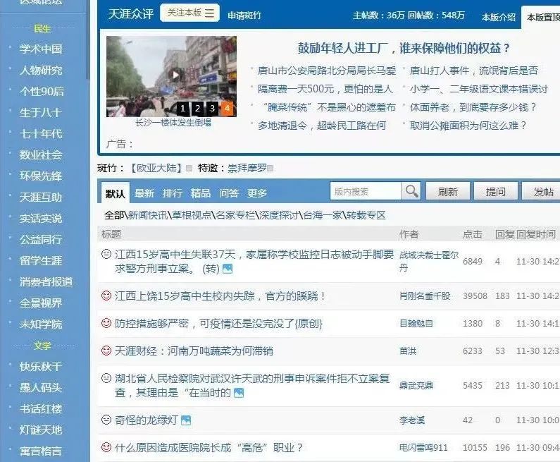The width and height of the screenshot is (560, 462).
Task: Click the red smiley beside 防控措施够严密 post
Action: pyautogui.click(x=106, y=323)
